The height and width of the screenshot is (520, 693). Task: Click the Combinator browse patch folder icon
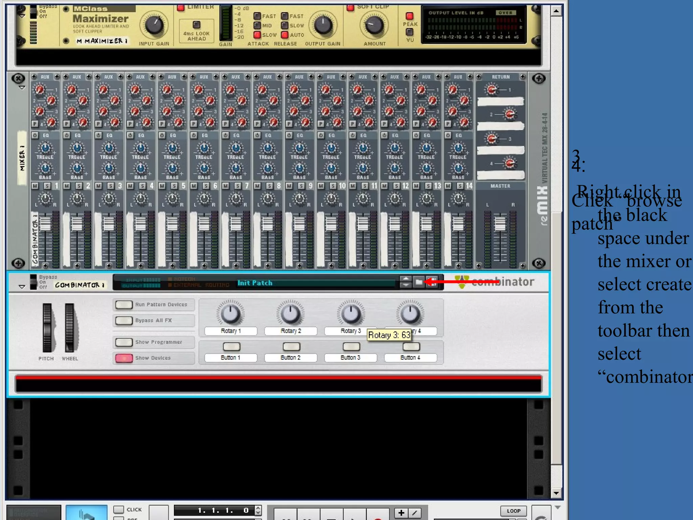click(x=419, y=282)
